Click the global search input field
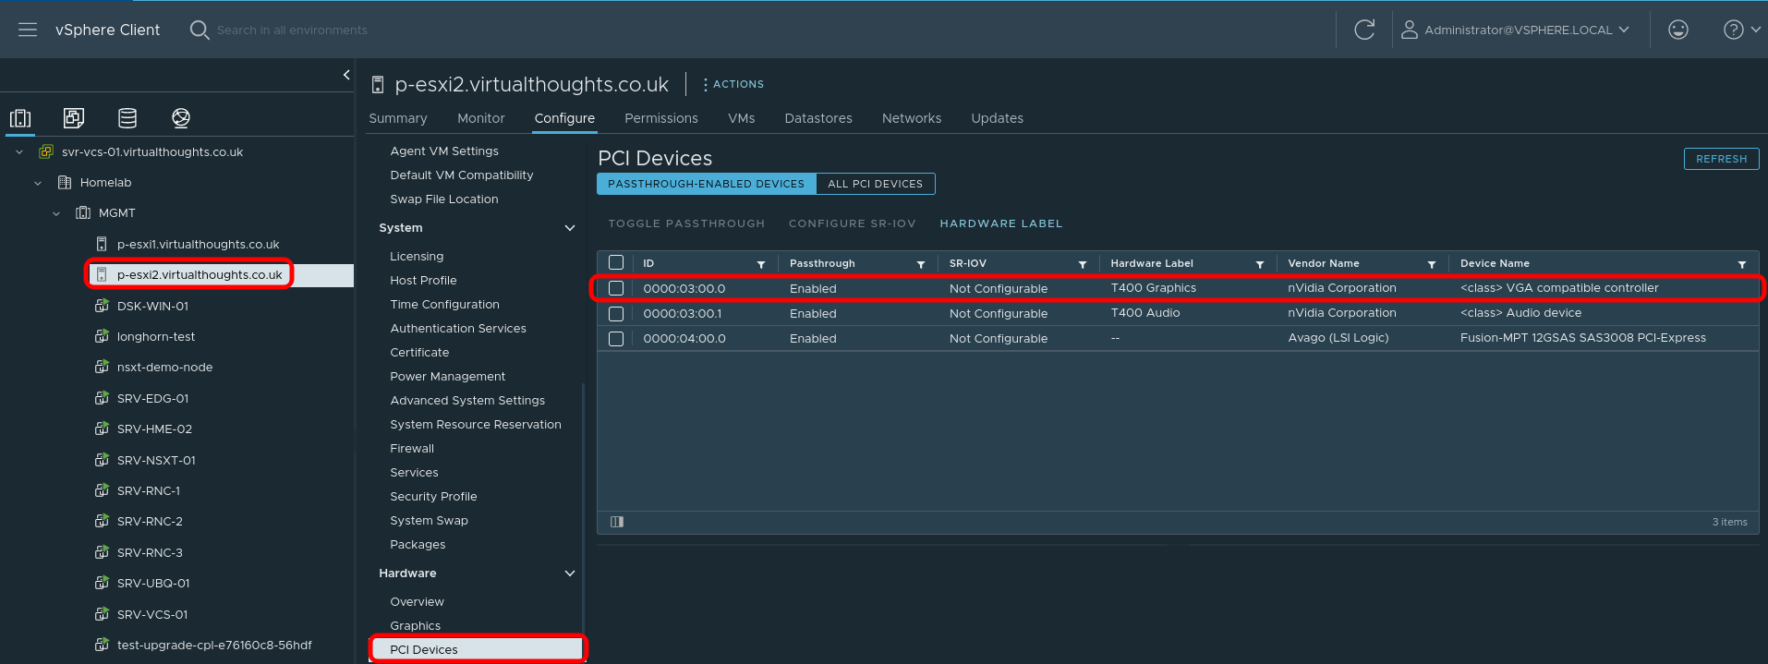This screenshot has height=664, width=1768. (292, 30)
